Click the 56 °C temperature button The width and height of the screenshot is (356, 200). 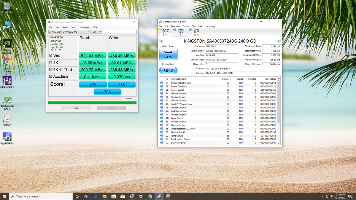point(168,71)
